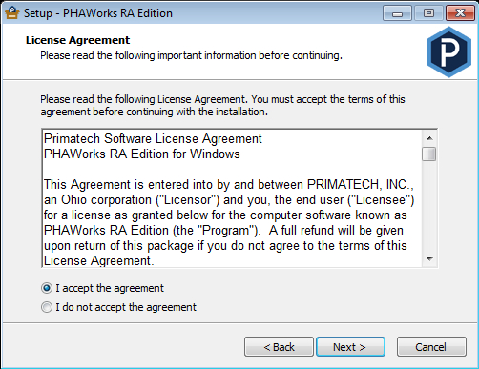Click the setup installer icon in title bar
This screenshot has height=369, width=479.
(12, 13)
